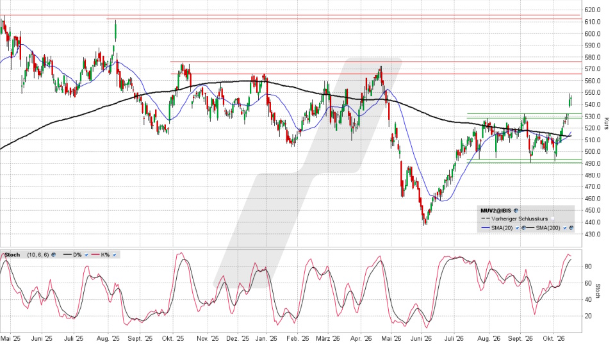The height and width of the screenshot is (346, 615).
Task: Click the Mai 25 date label
Action: coord(10,338)
